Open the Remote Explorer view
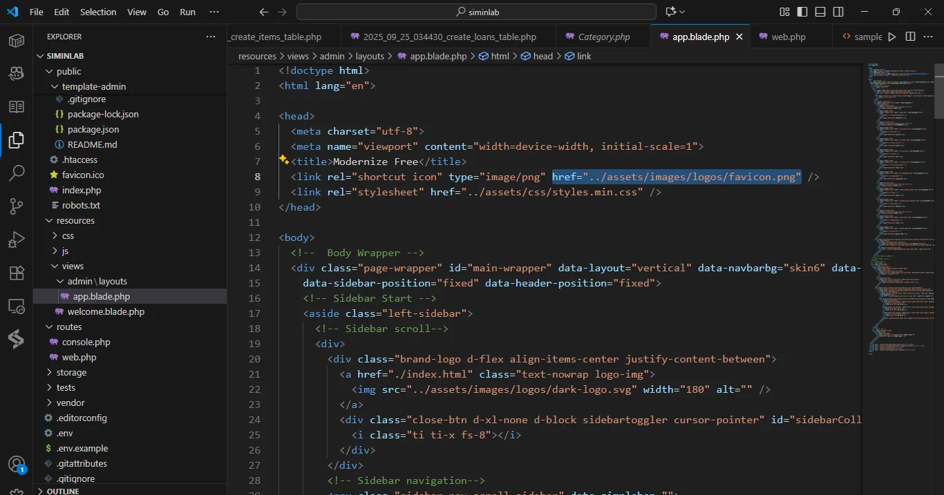The image size is (944, 495). point(17,306)
